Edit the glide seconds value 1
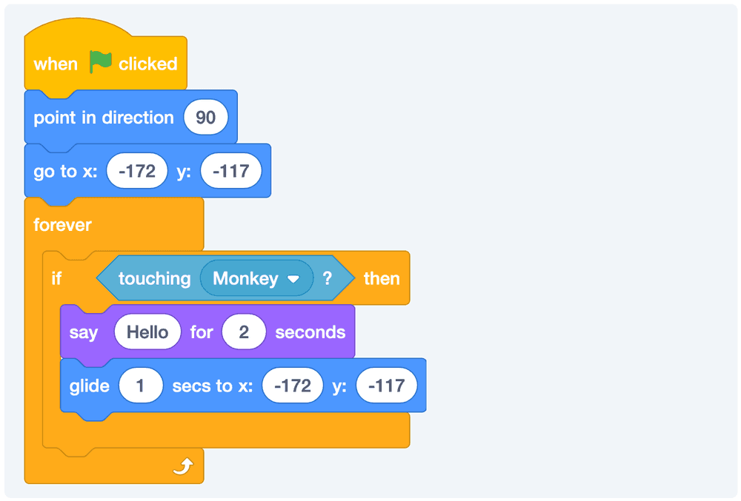 coord(140,386)
